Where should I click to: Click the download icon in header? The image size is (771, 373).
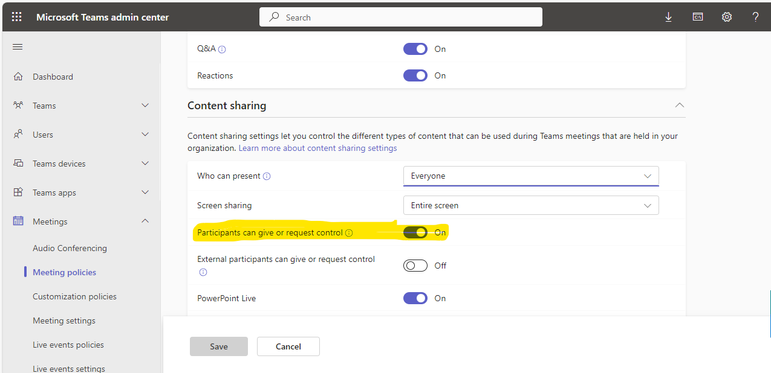pos(668,17)
